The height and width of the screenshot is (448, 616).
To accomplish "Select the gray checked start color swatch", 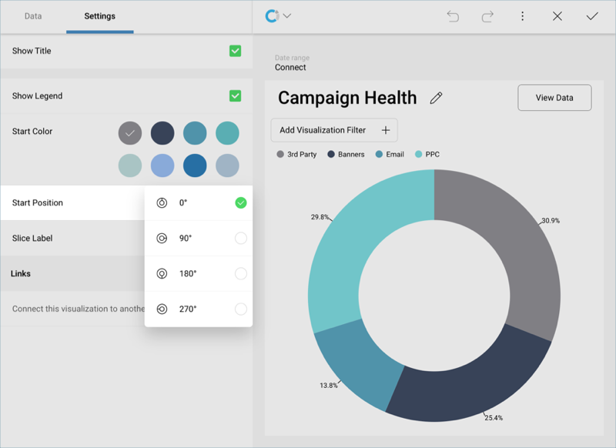I will (x=130, y=133).
